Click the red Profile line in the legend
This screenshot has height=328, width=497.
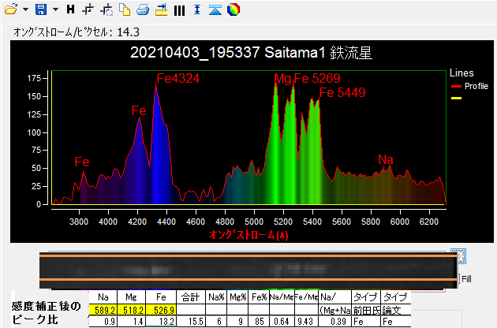pyautogui.click(x=456, y=86)
